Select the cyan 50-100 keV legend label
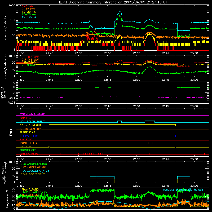 30,17
